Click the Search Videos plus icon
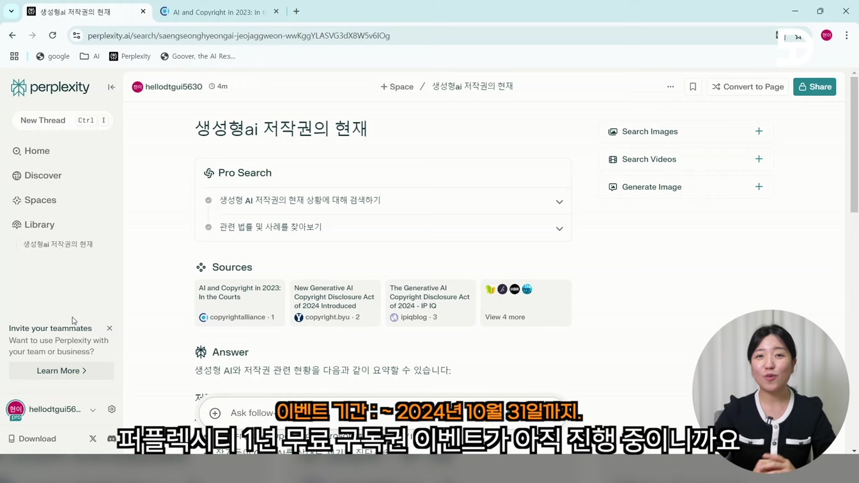Screen dimensions: 859x483 click(x=759, y=159)
